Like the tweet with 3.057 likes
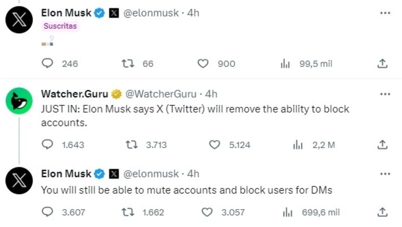The width and height of the screenshot is (402, 227). pos(207,212)
